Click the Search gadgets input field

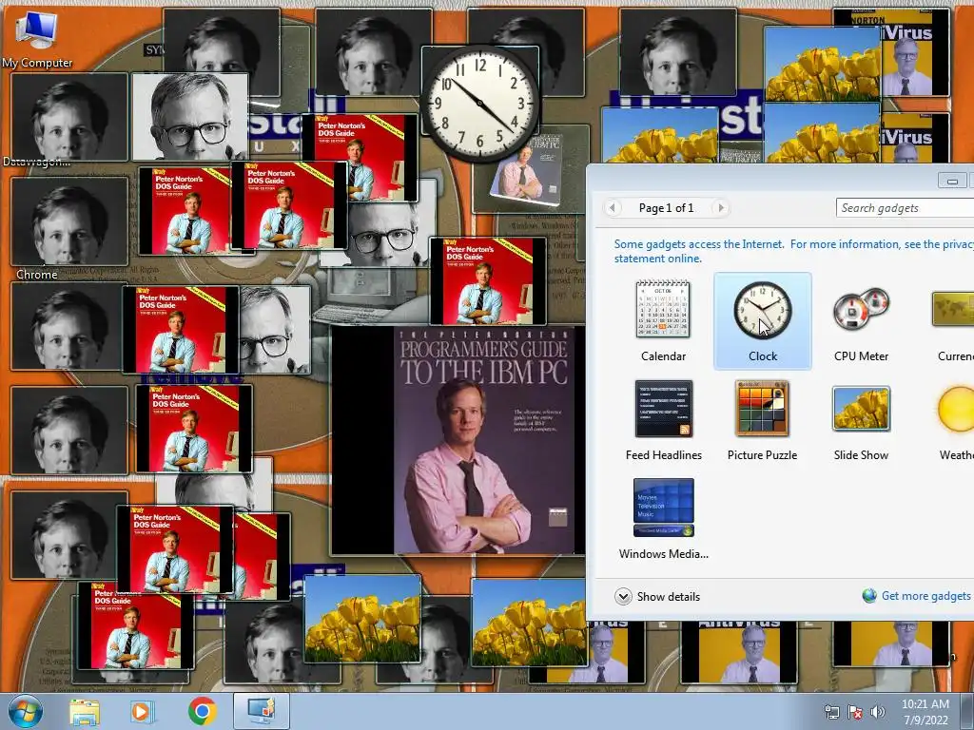(906, 208)
